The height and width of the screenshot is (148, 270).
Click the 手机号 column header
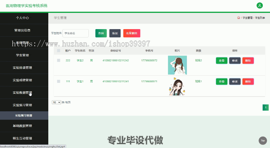pyautogui.click(x=149, y=51)
